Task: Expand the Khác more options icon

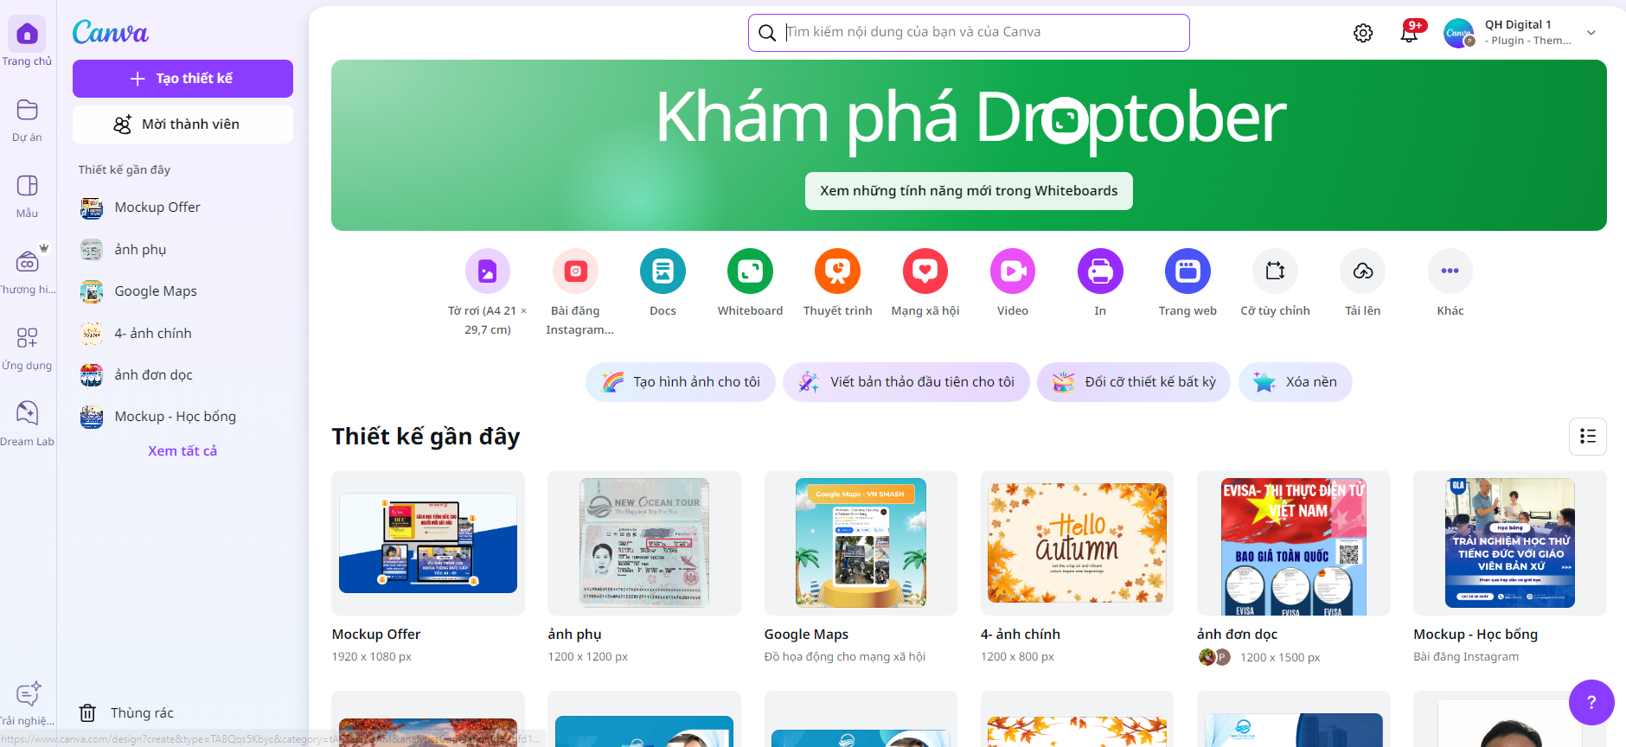Action: (1450, 271)
